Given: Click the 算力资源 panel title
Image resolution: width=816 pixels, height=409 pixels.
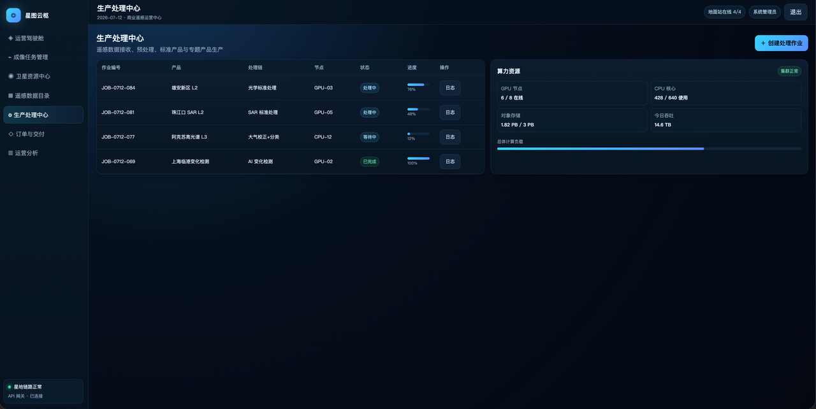Looking at the screenshot, I should (x=508, y=71).
